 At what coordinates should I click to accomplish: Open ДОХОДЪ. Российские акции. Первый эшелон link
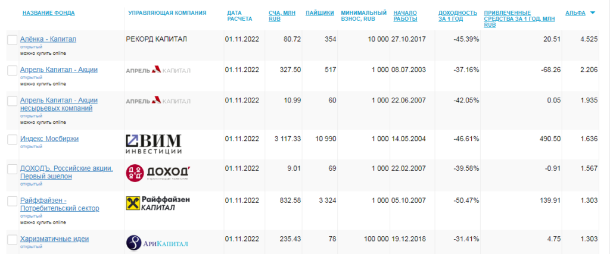pyautogui.click(x=67, y=173)
